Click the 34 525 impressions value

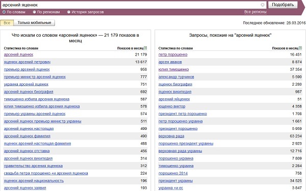pos(296,181)
